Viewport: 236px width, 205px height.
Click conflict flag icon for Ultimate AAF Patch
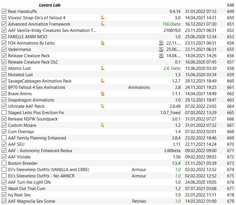pos(103,106)
